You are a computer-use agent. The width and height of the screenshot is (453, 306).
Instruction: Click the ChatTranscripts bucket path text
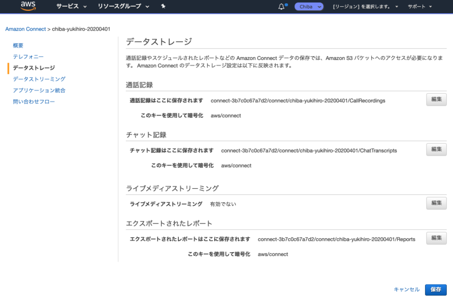pos(309,151)
